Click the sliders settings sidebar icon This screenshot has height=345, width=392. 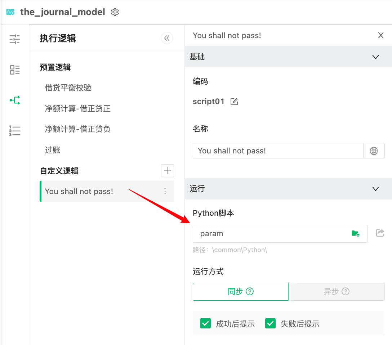tap(15, 39)
